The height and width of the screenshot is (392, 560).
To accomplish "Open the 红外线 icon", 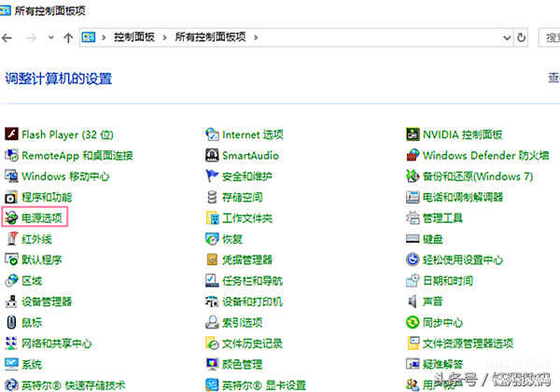I will pos(11,239).
